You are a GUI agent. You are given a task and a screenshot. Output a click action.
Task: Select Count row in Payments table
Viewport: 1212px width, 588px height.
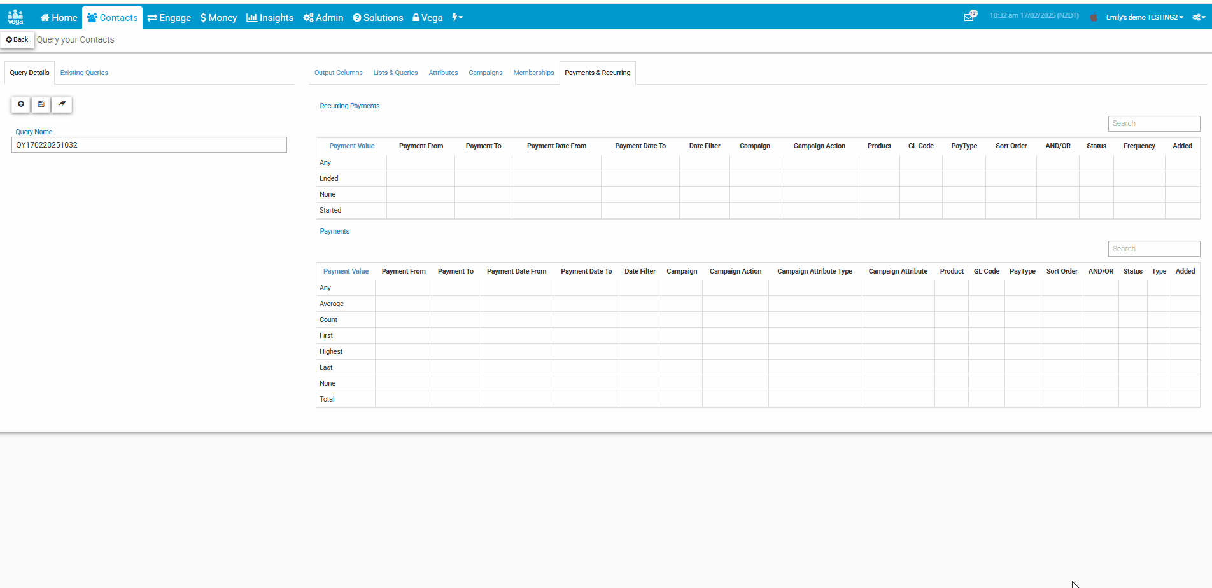(x=757, y=320)
